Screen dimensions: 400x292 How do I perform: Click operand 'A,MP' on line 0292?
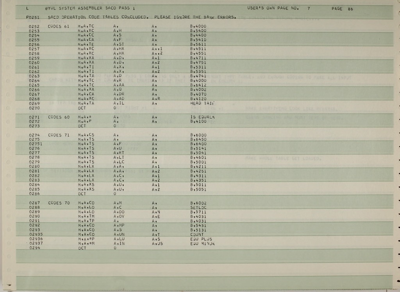click(119, 225)
